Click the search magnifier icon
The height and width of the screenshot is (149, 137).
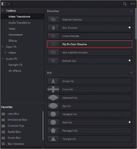pos(125,4)
